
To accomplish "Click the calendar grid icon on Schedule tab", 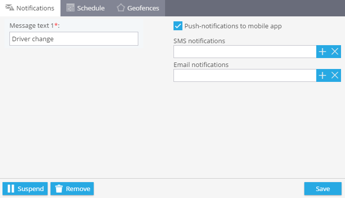I will pyautogui.click(x=70, y=8).
